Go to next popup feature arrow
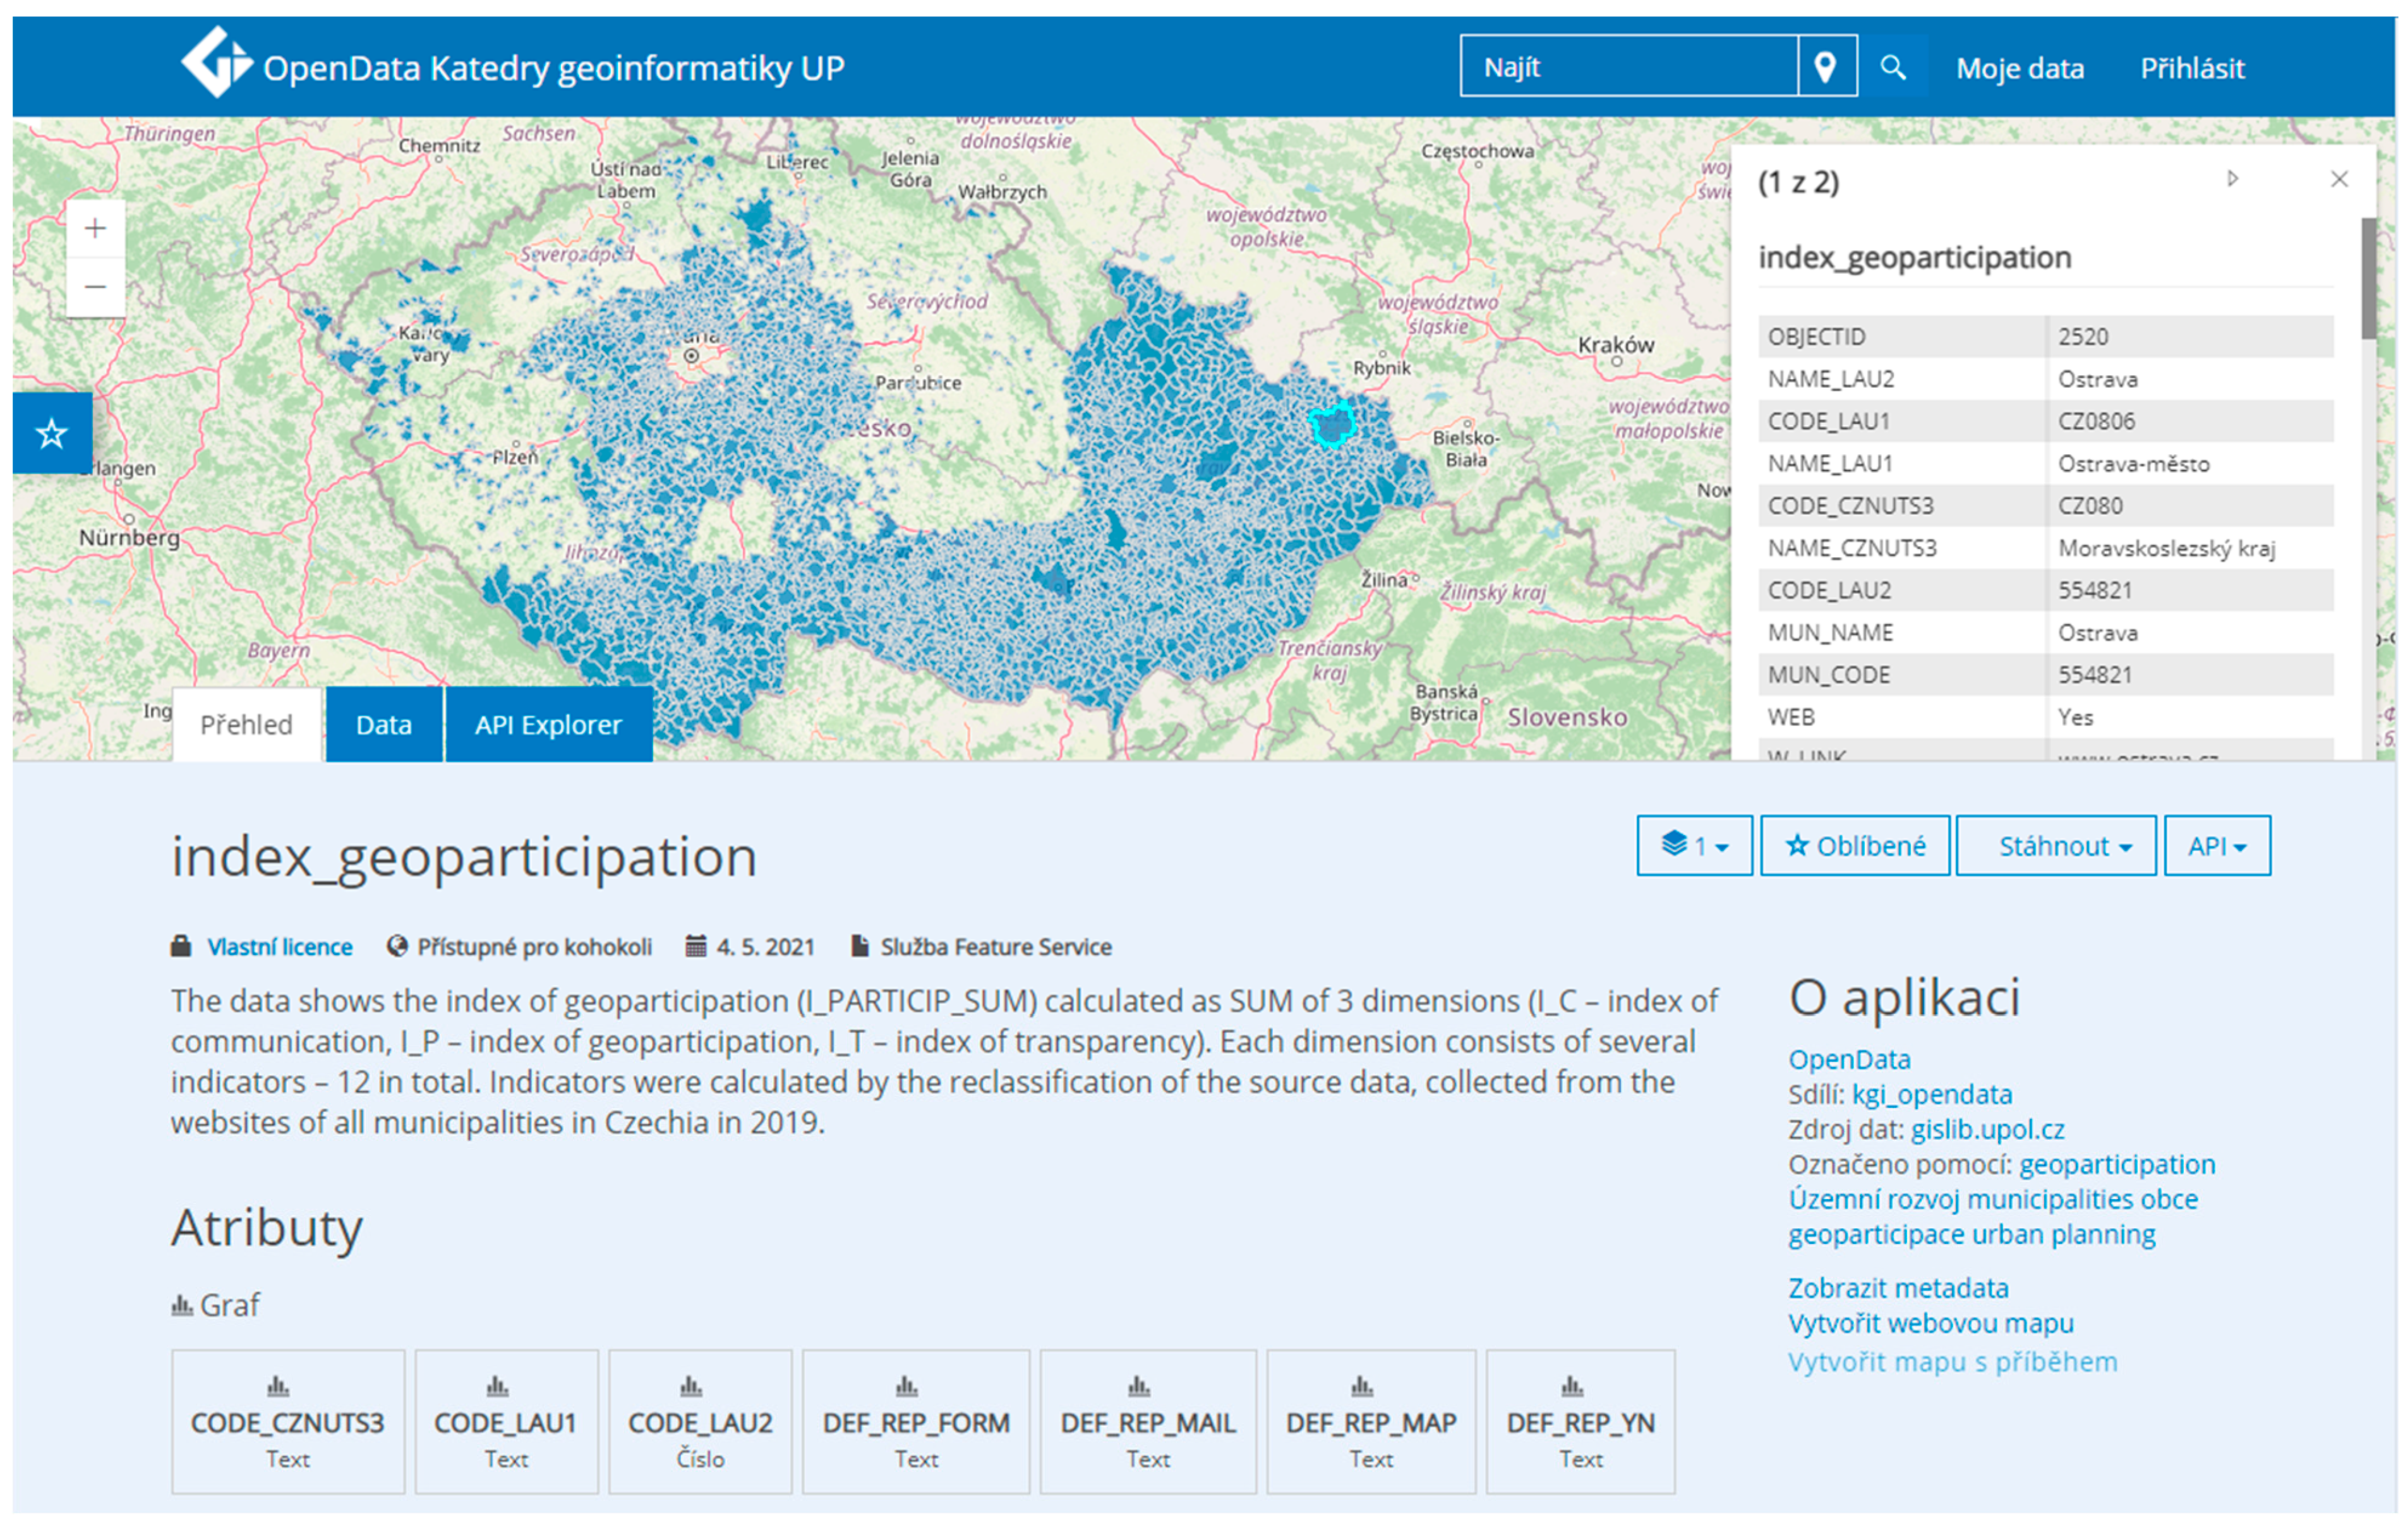 [2232, 179]
